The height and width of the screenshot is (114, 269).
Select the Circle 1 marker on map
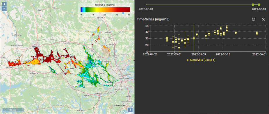(x=13, y=64)
